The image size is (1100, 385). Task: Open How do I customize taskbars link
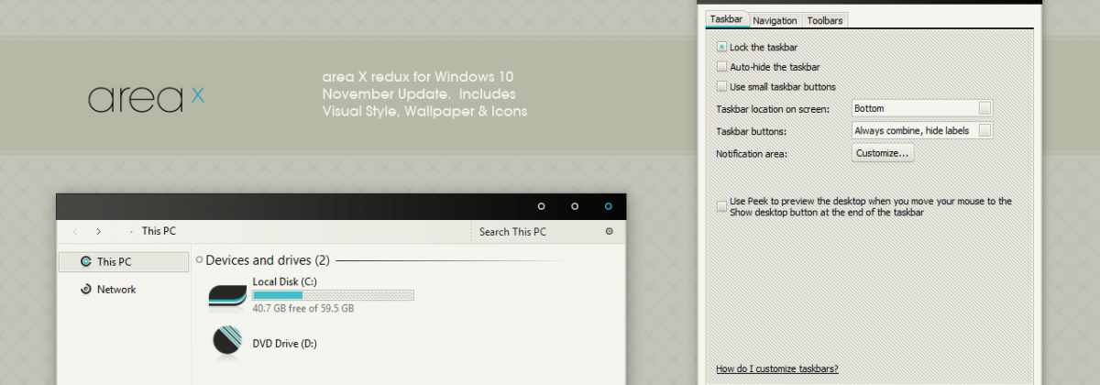click(x=777, y=369)
